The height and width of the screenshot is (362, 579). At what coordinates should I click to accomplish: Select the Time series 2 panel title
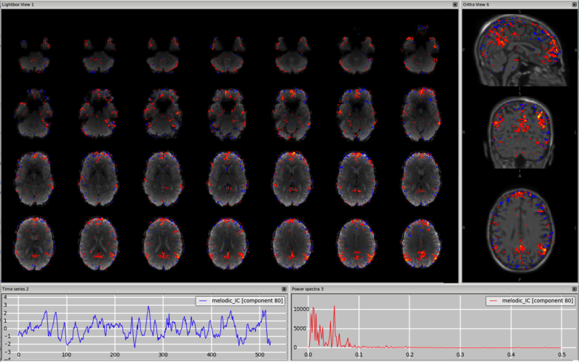(x=16, y=289)
